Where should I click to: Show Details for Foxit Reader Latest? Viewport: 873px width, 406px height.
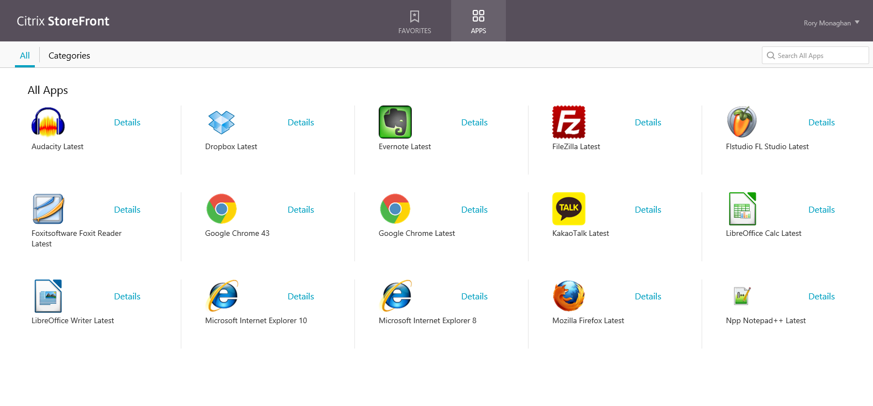pyautogui.click(x=127, y=210)
